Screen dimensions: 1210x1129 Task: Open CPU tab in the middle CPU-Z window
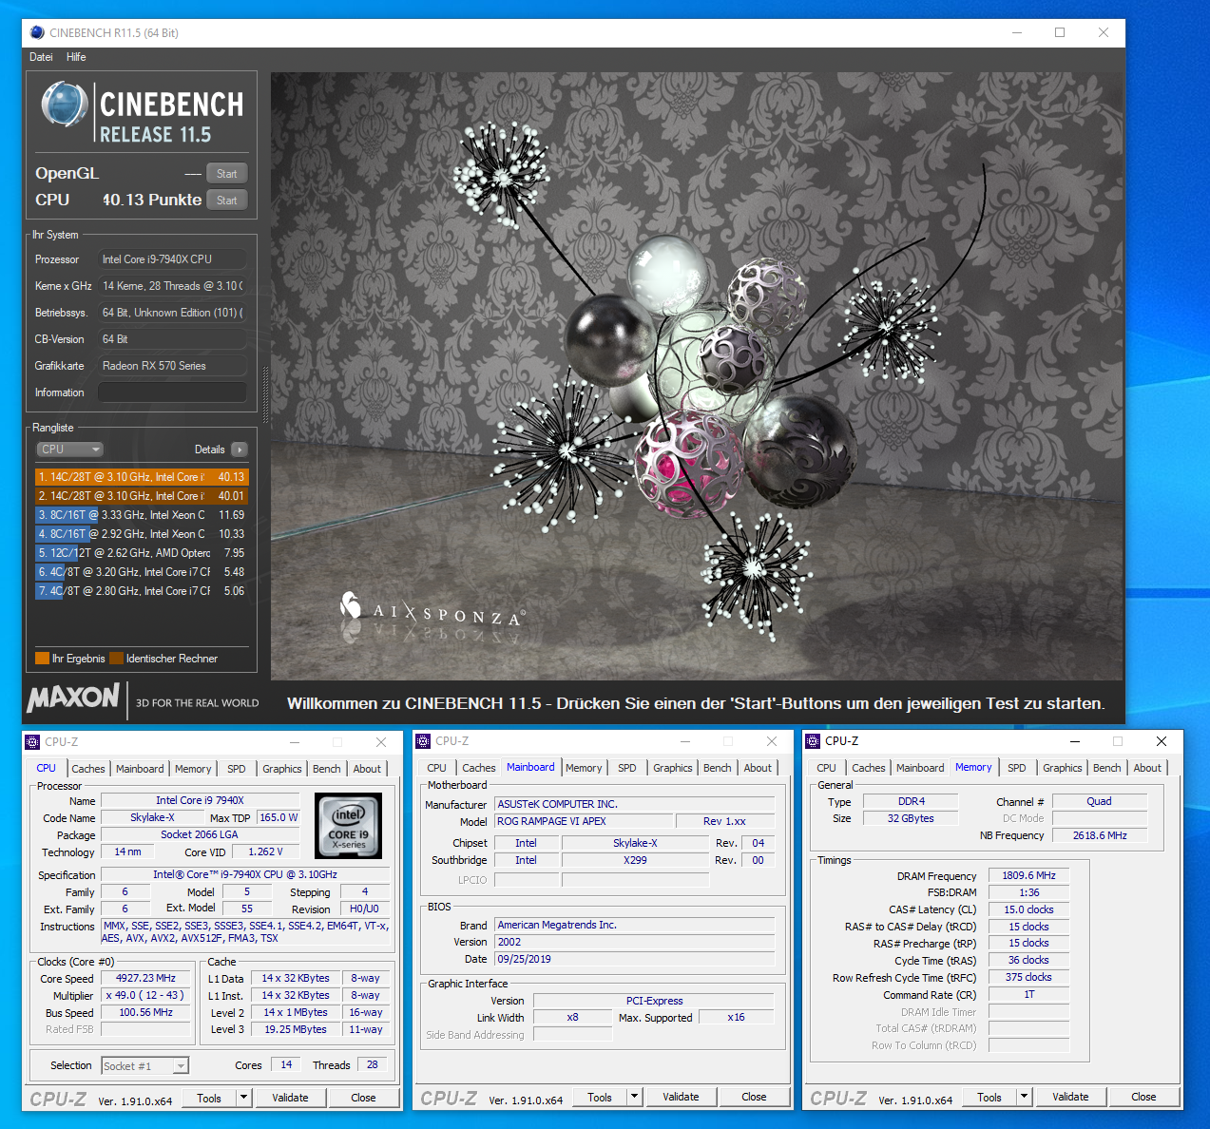(437, 768)
